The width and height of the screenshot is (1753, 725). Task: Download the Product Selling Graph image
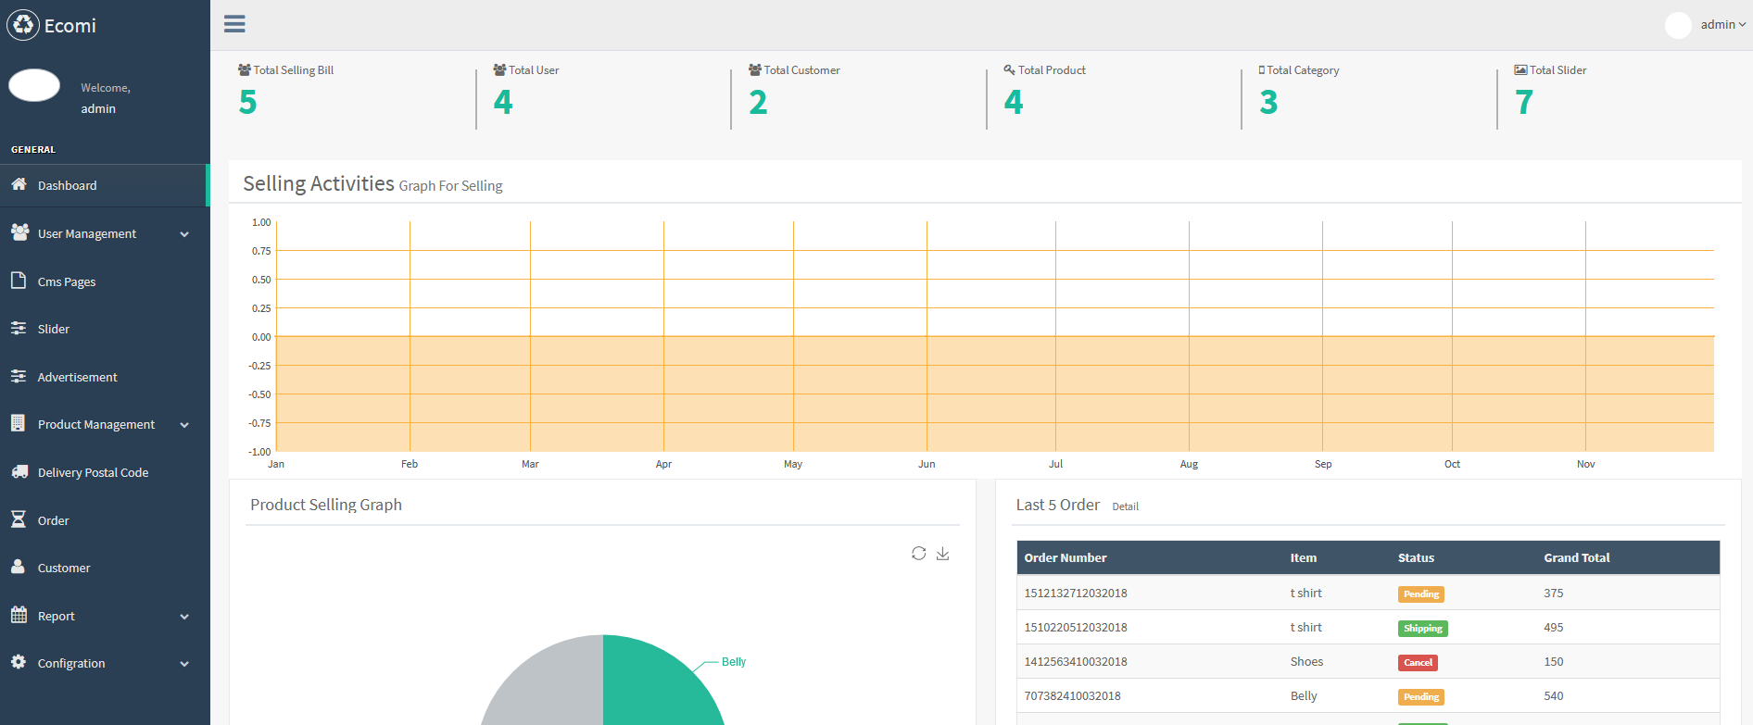[942, 553]
